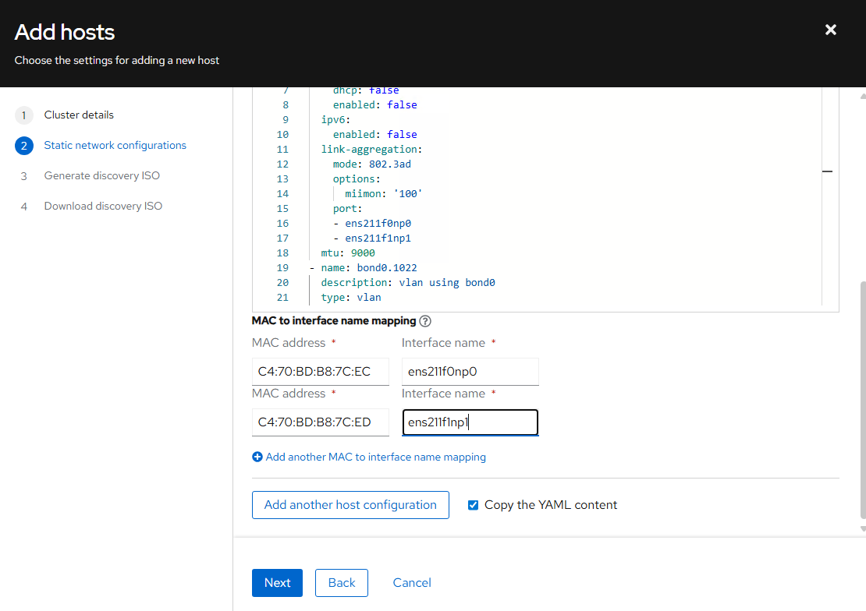Go to Download discovery ISO step
The height and width of the screenshot is (611, 866).
click(102, 206)
